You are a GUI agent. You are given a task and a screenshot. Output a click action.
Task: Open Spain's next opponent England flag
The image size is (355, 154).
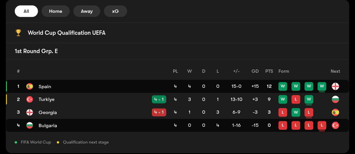click(x=335, y=87)
